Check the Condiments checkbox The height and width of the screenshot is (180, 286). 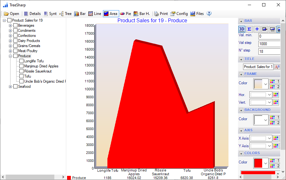click(x=16, y=31)
